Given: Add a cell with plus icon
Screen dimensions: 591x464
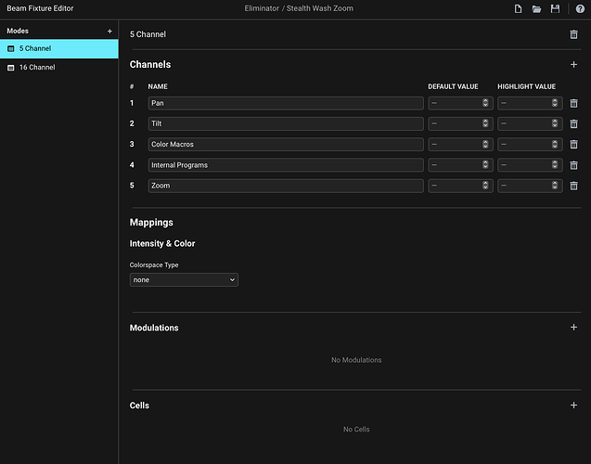Looking at the screenshot, I should pyautogui.click(x=573, y=406).
